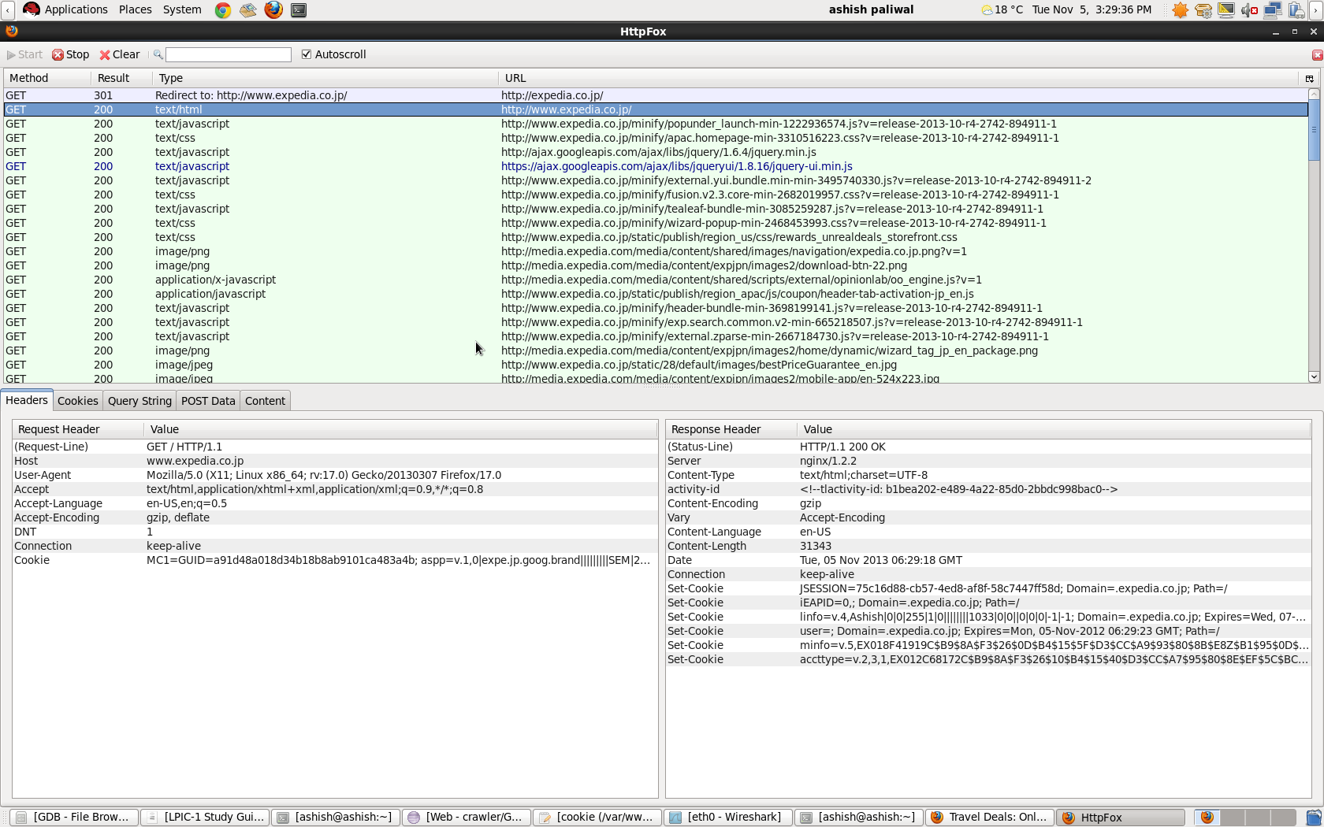Select the oo_engine.js request row
The image size is (1324, 827).
pos(656,280)
